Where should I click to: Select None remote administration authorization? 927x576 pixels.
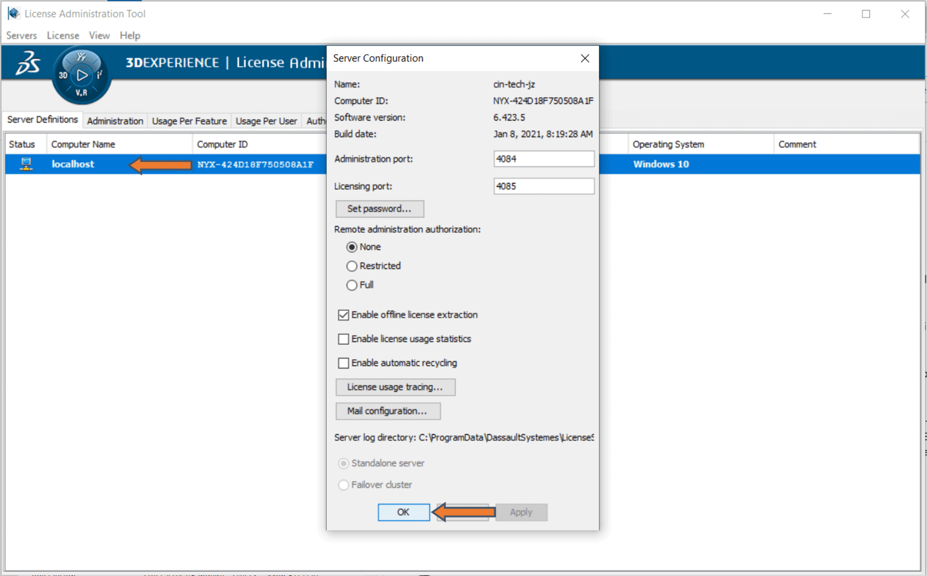point(352,247)
